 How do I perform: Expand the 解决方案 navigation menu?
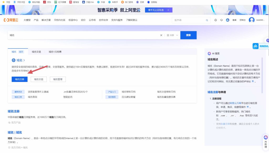(x=46, y=20)
